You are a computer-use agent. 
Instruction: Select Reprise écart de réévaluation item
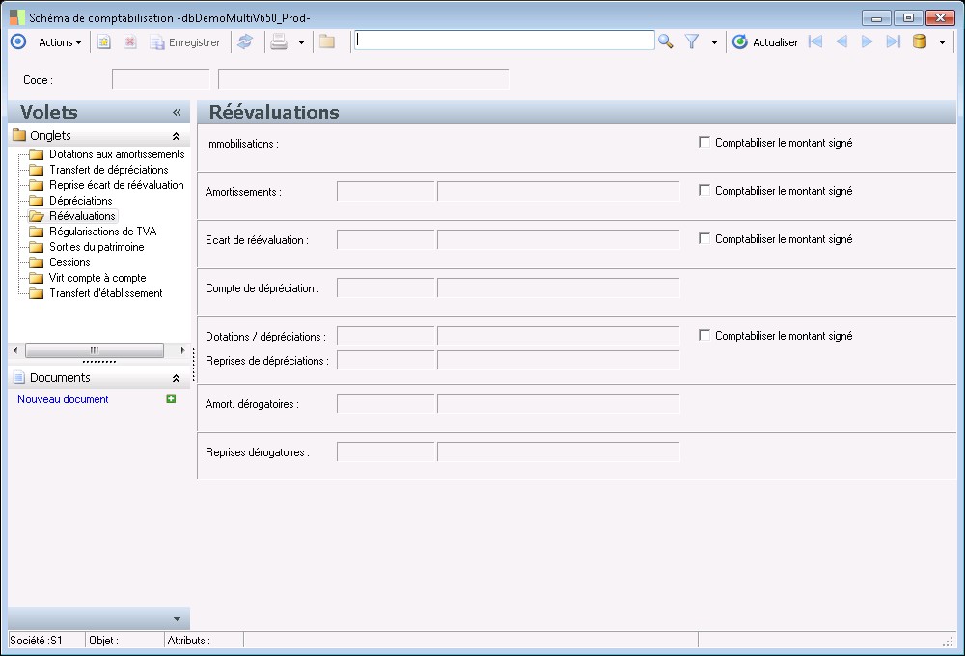coord(117,185)
